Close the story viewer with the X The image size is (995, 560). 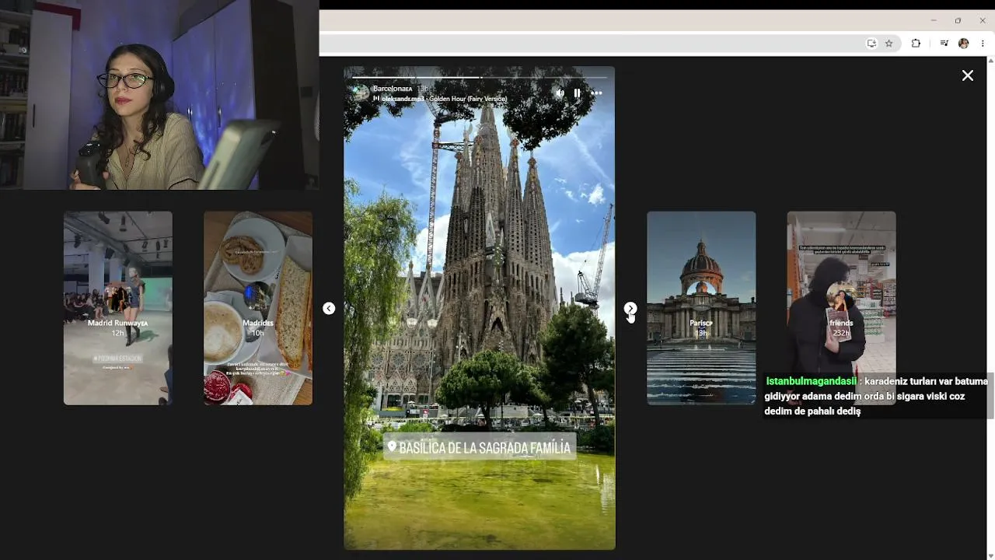coord(967,75)
